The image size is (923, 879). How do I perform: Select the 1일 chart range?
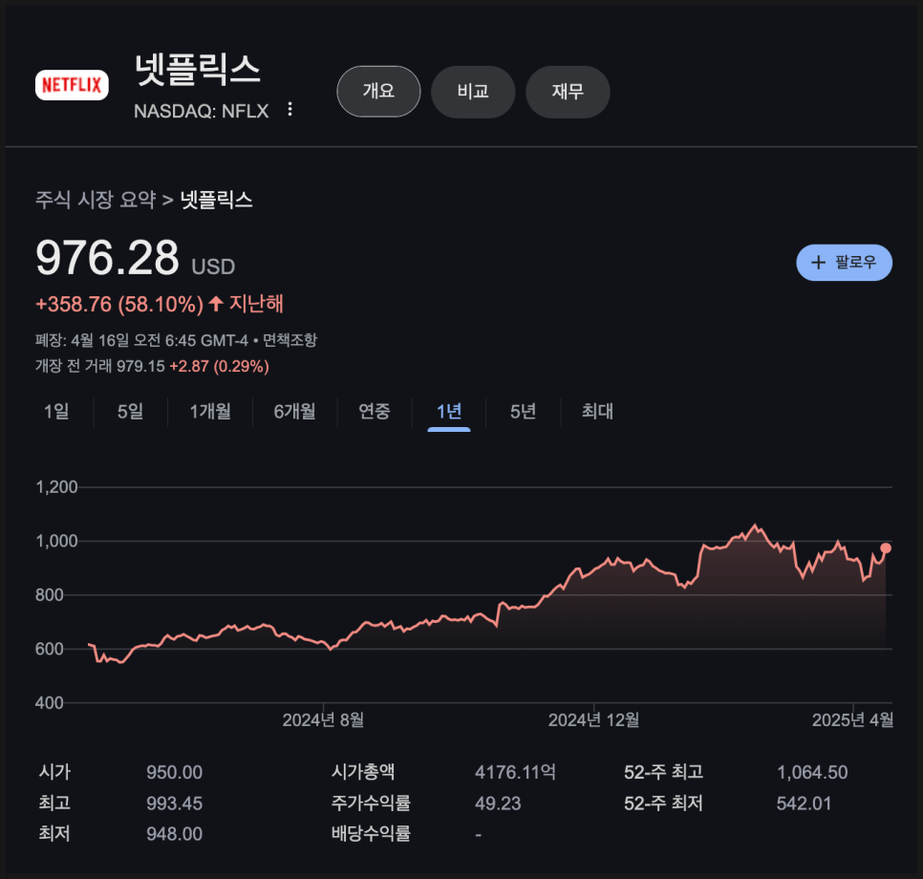(x=56, y=412)
